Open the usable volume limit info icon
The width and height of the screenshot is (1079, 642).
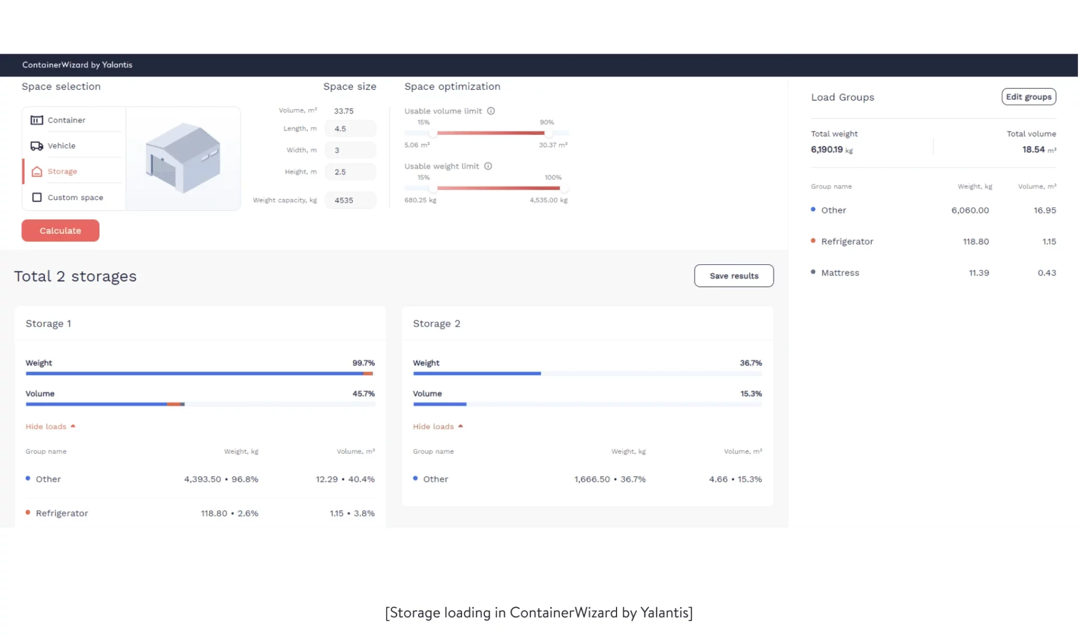coord(491,111)
